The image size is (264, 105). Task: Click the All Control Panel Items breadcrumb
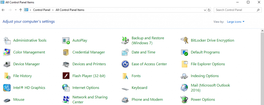click(x=70, y=10)
